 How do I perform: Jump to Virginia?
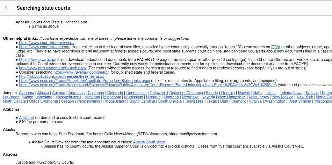coord(255,101)
